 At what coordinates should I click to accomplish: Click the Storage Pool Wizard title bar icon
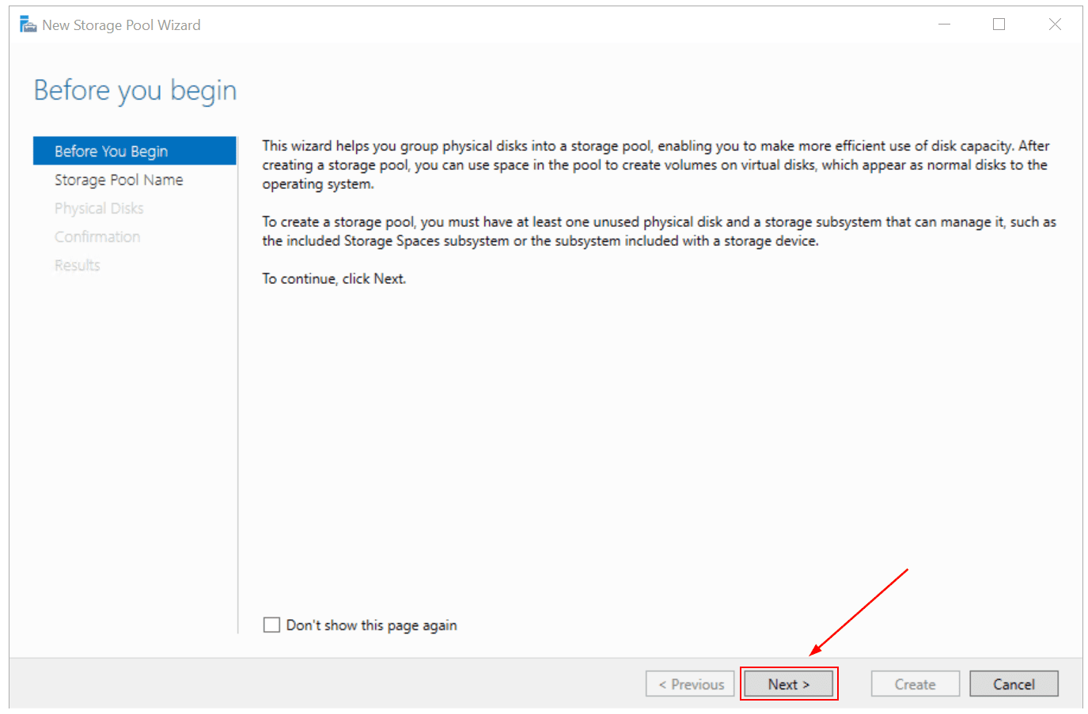click(x=28, y=25)
